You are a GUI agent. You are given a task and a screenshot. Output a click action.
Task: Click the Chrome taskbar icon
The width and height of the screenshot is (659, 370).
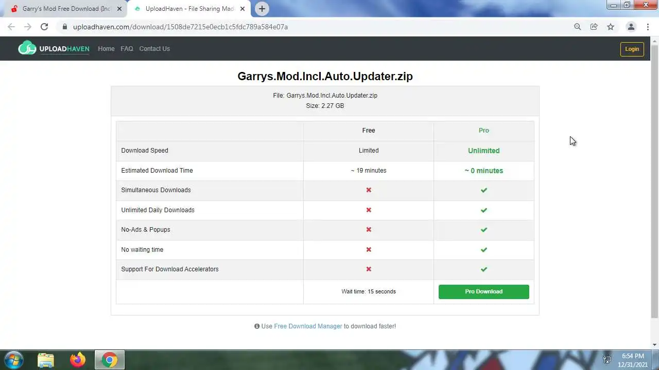pyautogui.click(x=109, y=360)
